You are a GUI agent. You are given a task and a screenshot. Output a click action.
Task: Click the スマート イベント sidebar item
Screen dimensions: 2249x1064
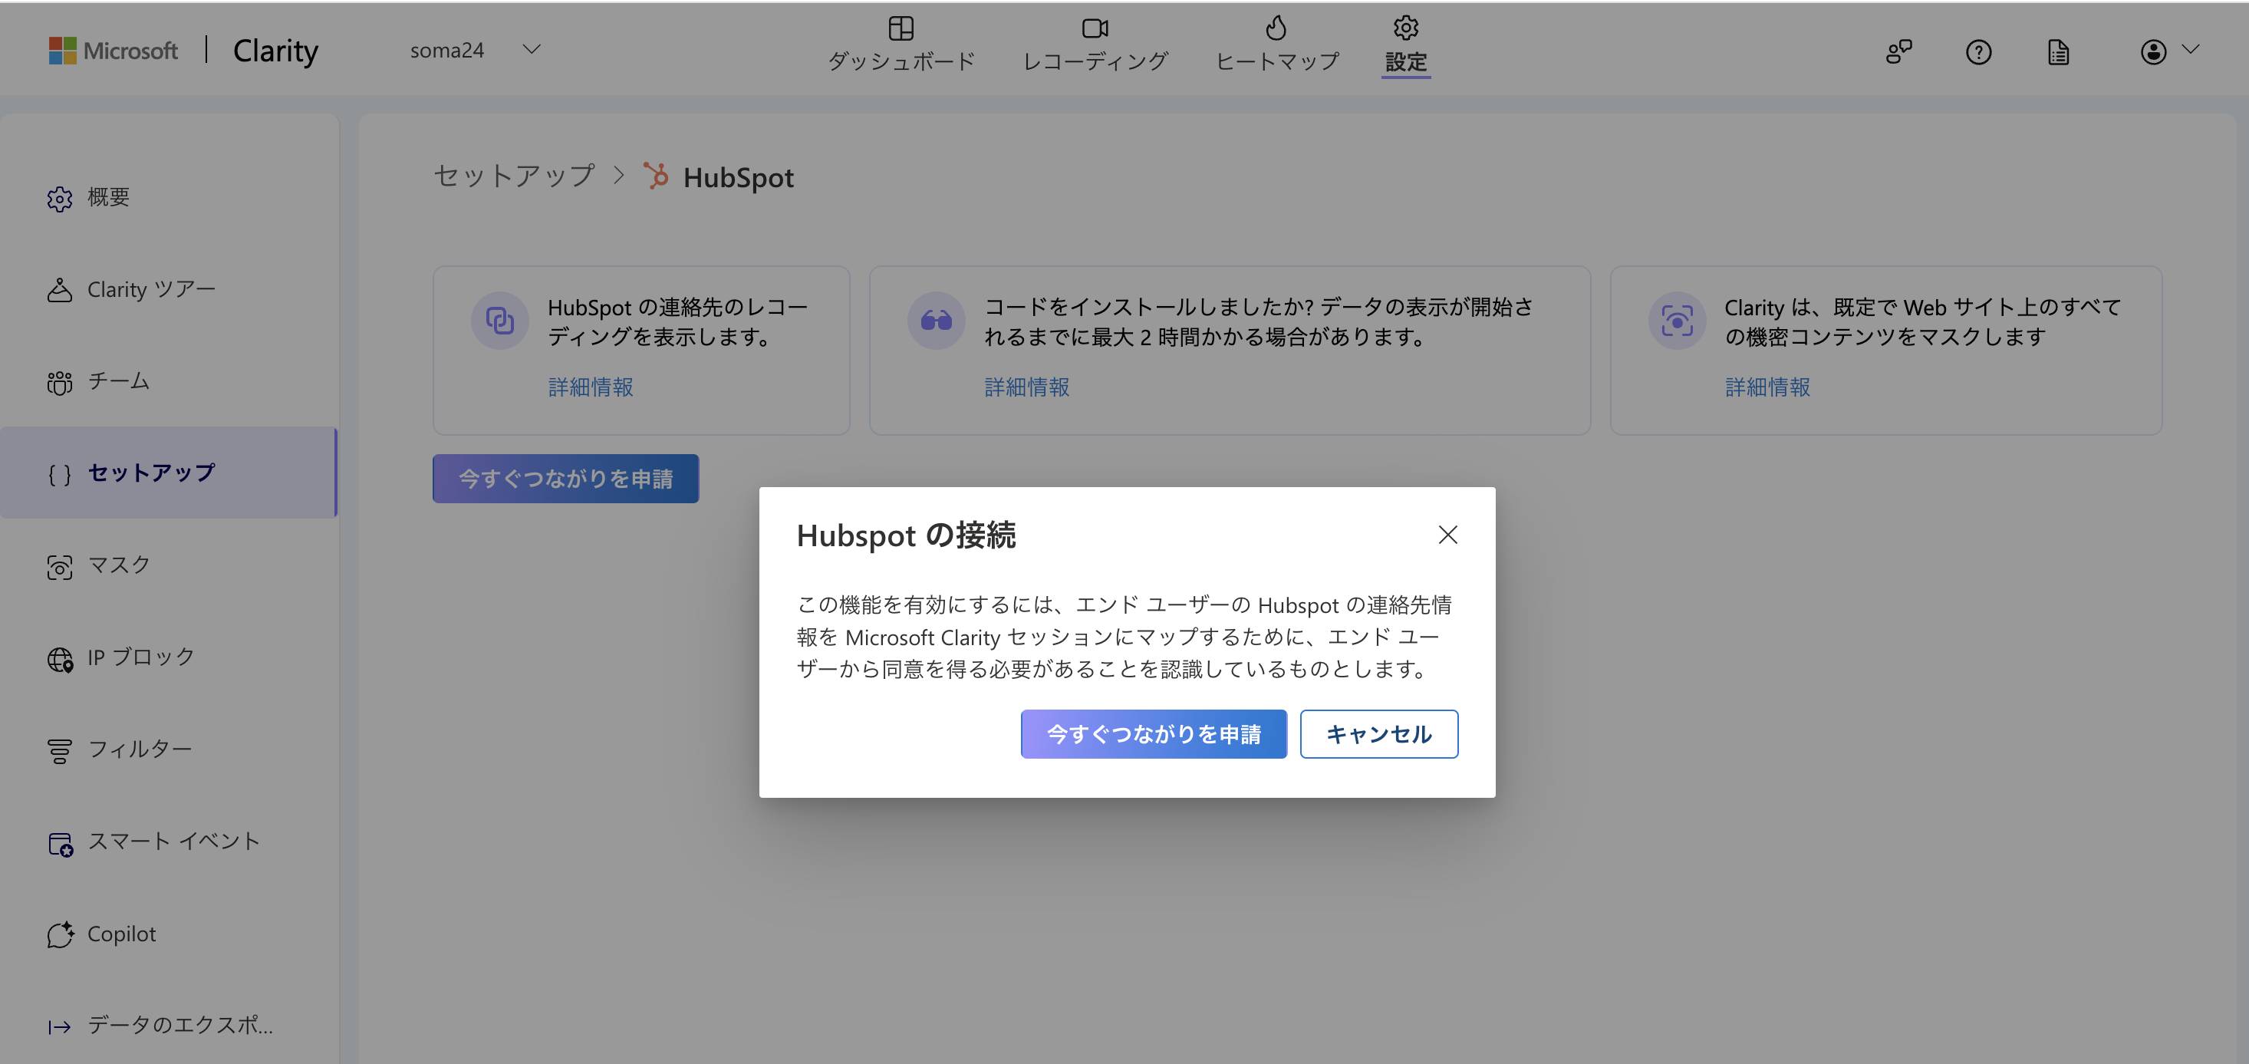(173, 840)
